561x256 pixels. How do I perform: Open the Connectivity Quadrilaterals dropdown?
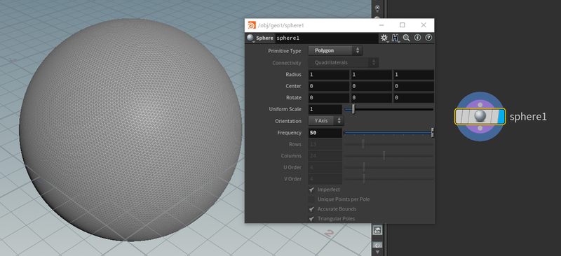tap(343, 62)
